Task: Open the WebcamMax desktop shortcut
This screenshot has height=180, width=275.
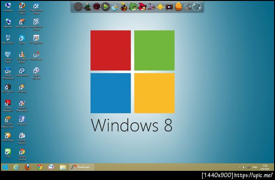Action: point(22,72)
